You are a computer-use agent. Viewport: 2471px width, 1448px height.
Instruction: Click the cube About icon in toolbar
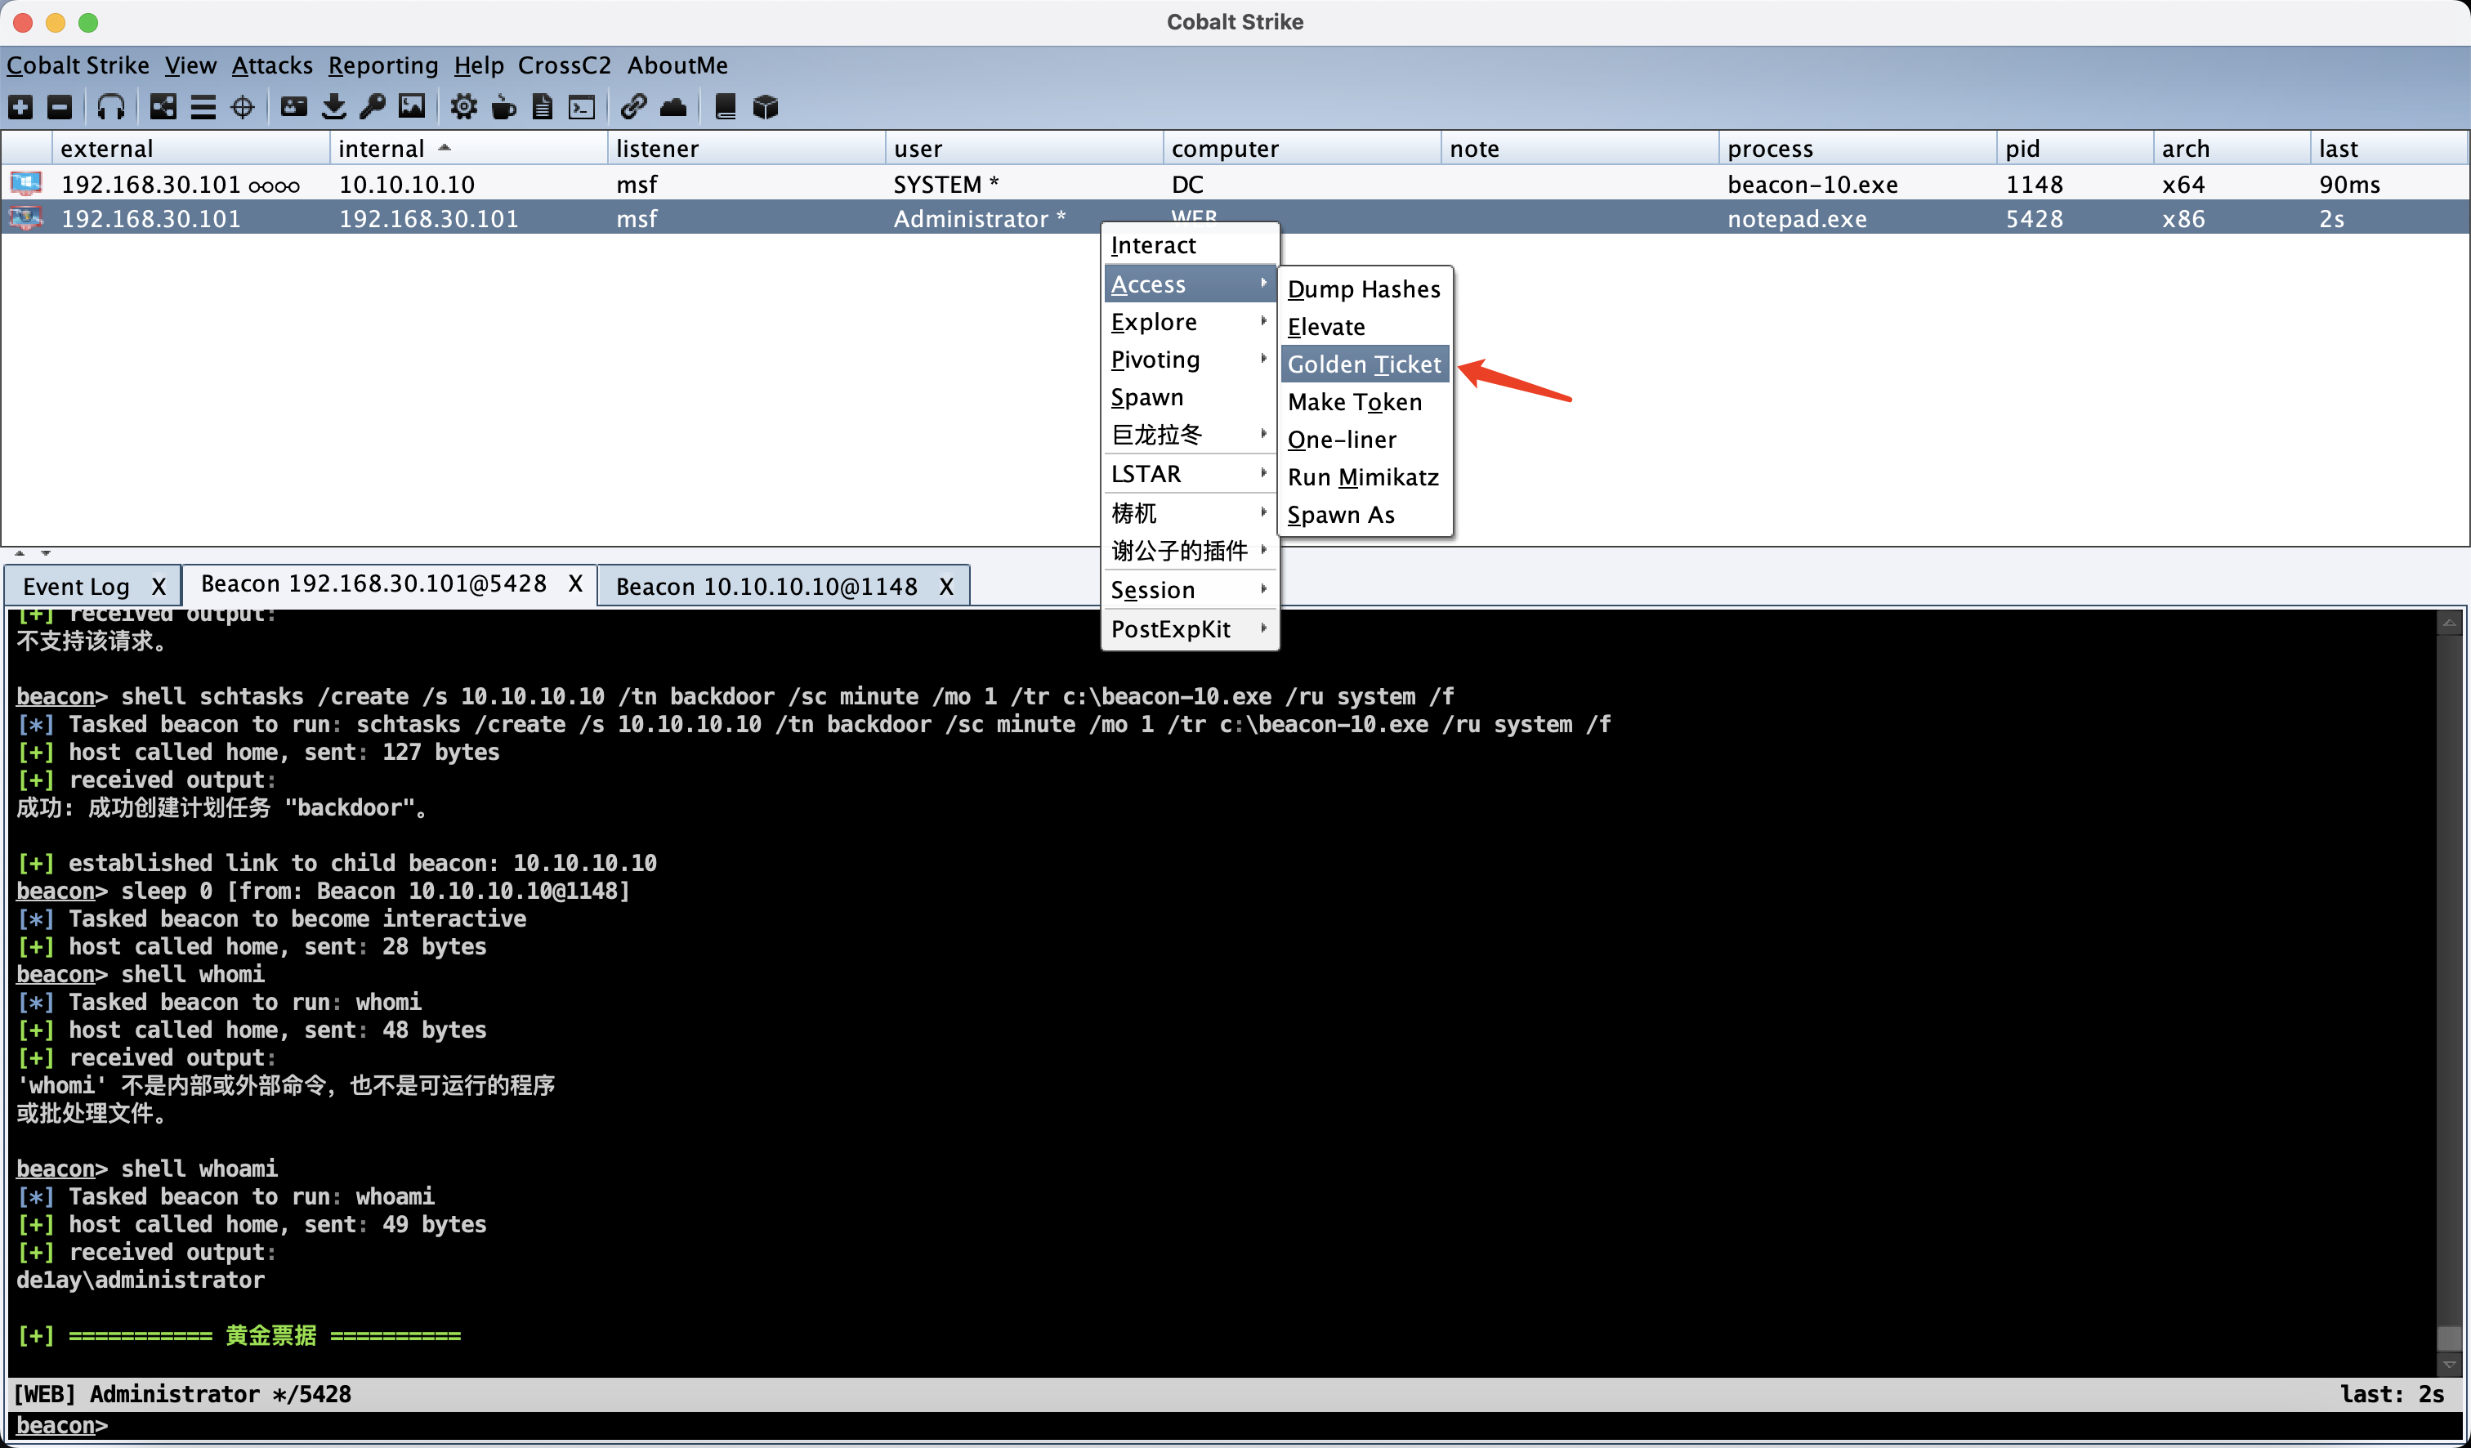pos(766,107)
